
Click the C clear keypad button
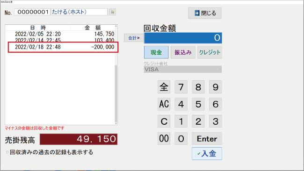(x=164, y=121)
